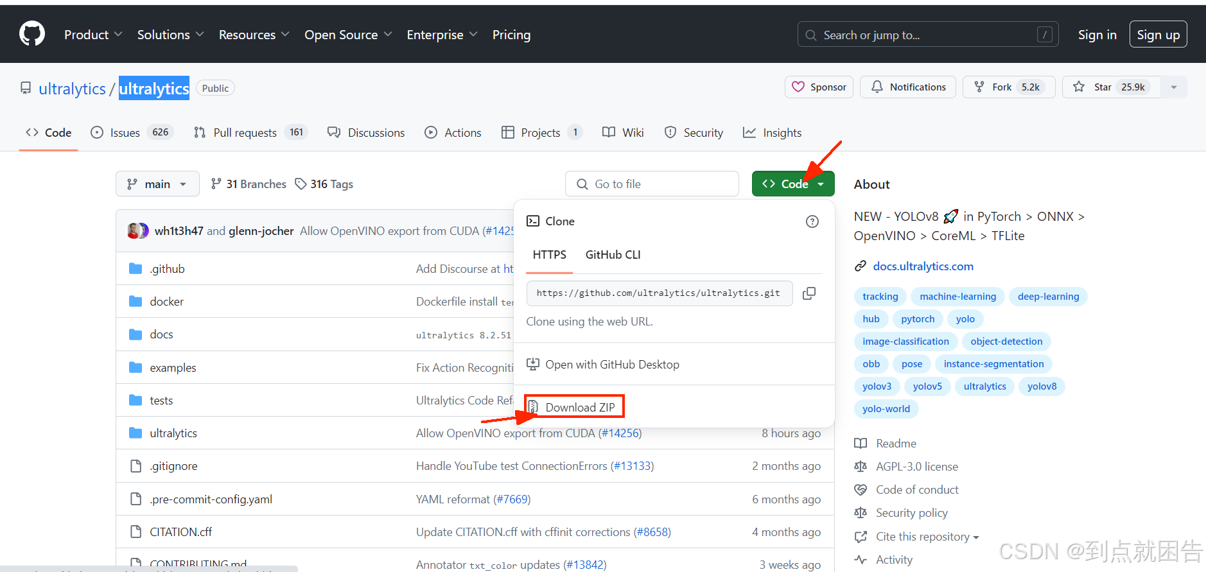Screen dimensions: 1206x572
Task: Open the tests folder
Action: (161, 401)
